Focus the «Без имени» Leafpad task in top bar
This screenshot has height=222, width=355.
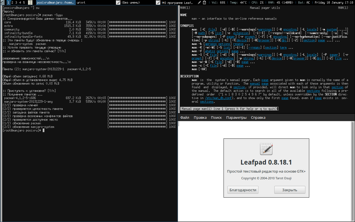pyautogui.click(x=135, y=2)
